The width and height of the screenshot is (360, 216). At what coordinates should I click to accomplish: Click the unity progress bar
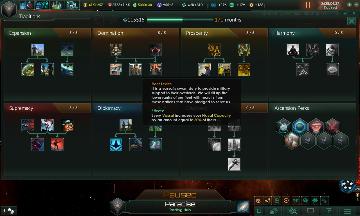[180, 20]
